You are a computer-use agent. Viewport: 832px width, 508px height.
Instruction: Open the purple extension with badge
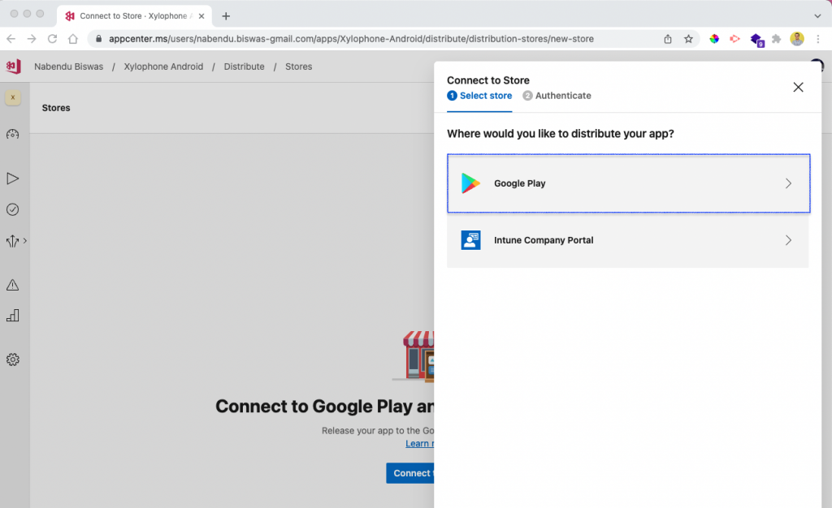click(756, 39)
